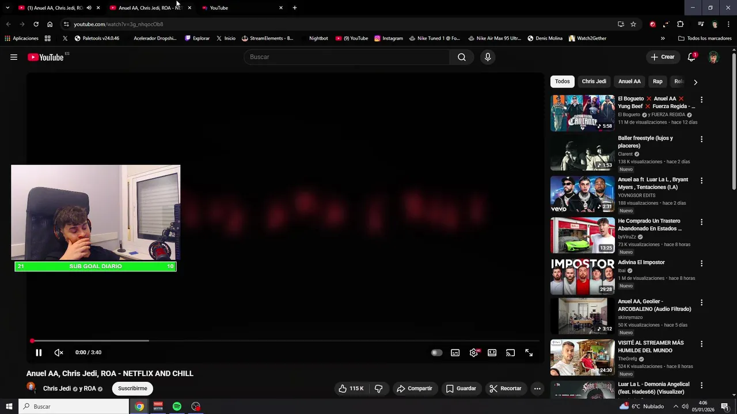Select the Todos filter chip
This screenshot has height=414, width=737.
click(x=563, y=82)
